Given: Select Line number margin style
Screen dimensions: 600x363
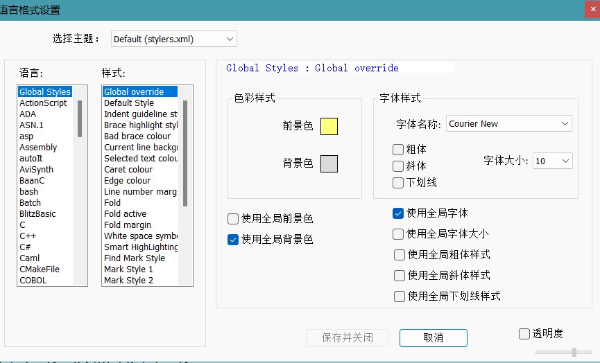Looking at the screenshot, I should pos(140,192).
